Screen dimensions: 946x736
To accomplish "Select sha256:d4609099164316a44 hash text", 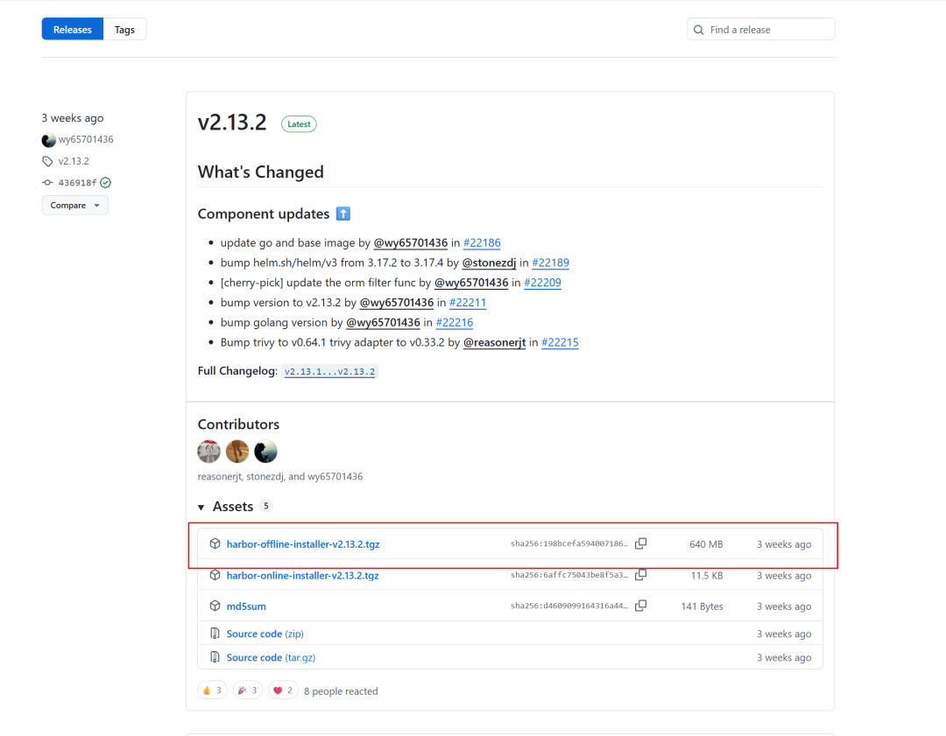I will [569, 606].
